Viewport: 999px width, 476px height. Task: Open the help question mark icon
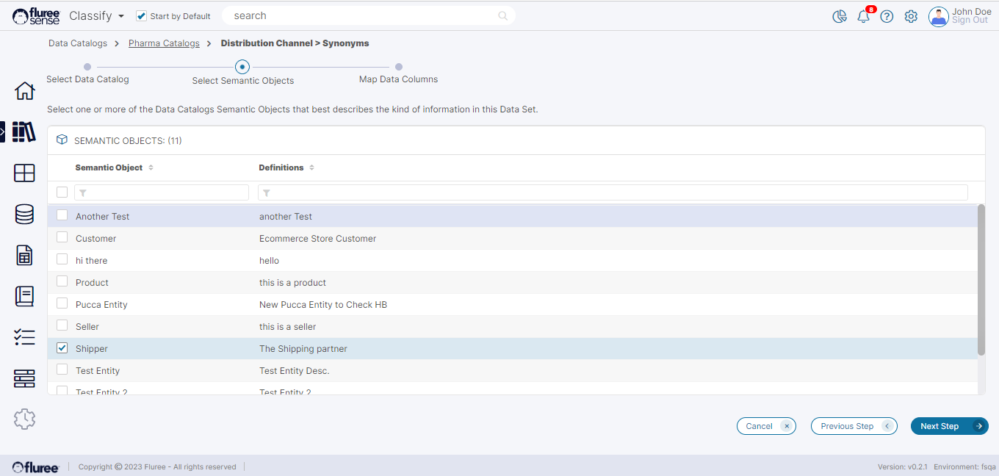tap(887, 16)
